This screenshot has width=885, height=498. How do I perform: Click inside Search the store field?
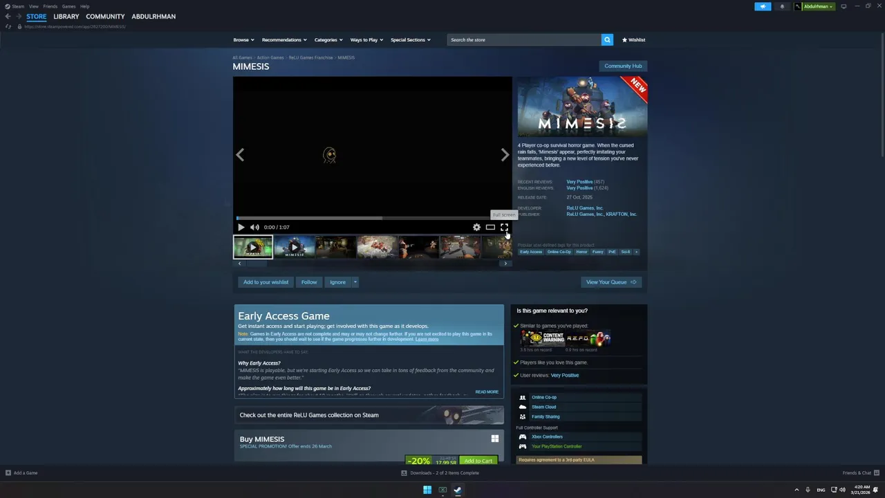point(524,39)
